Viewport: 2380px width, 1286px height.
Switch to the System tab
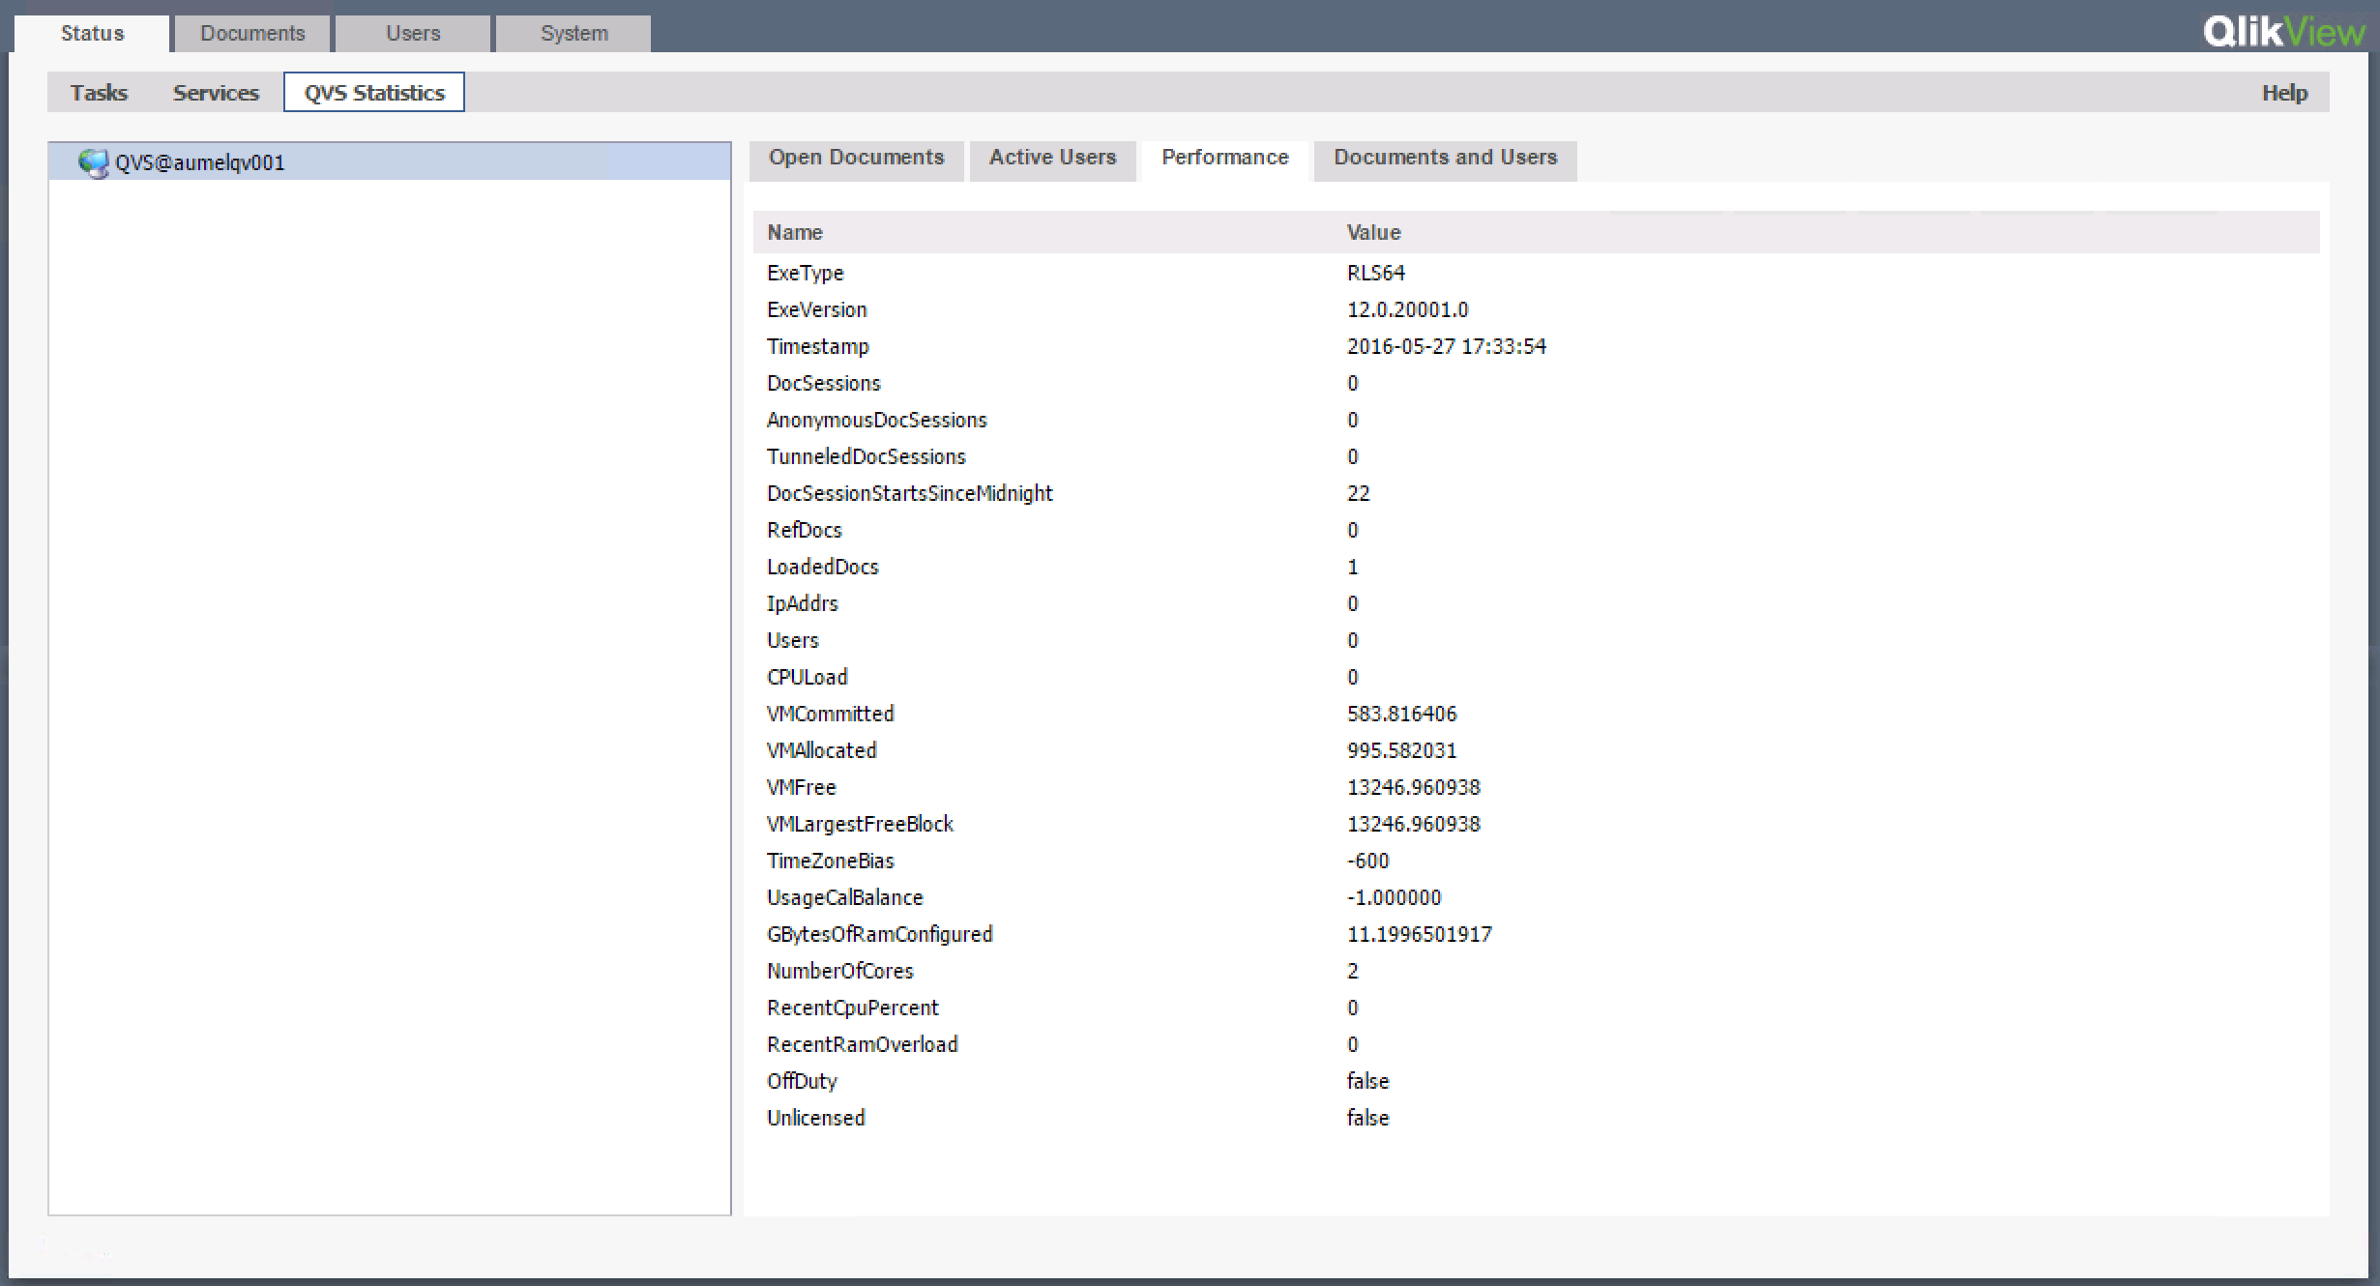pos(573,34)
